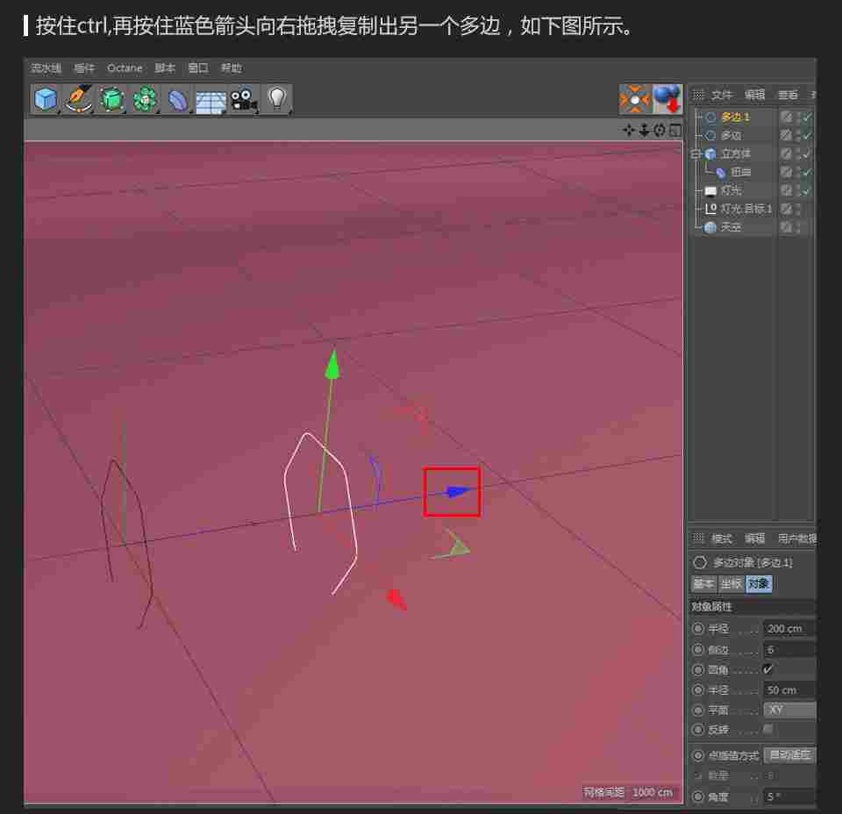Viewport: 842px width, 814px height.
Task: Open the Octane menu in the menu bar
Action: [125, 68]
